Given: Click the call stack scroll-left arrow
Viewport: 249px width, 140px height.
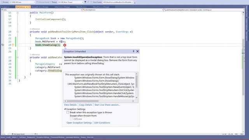Looking at the screenshot, I should coord(65,101).
